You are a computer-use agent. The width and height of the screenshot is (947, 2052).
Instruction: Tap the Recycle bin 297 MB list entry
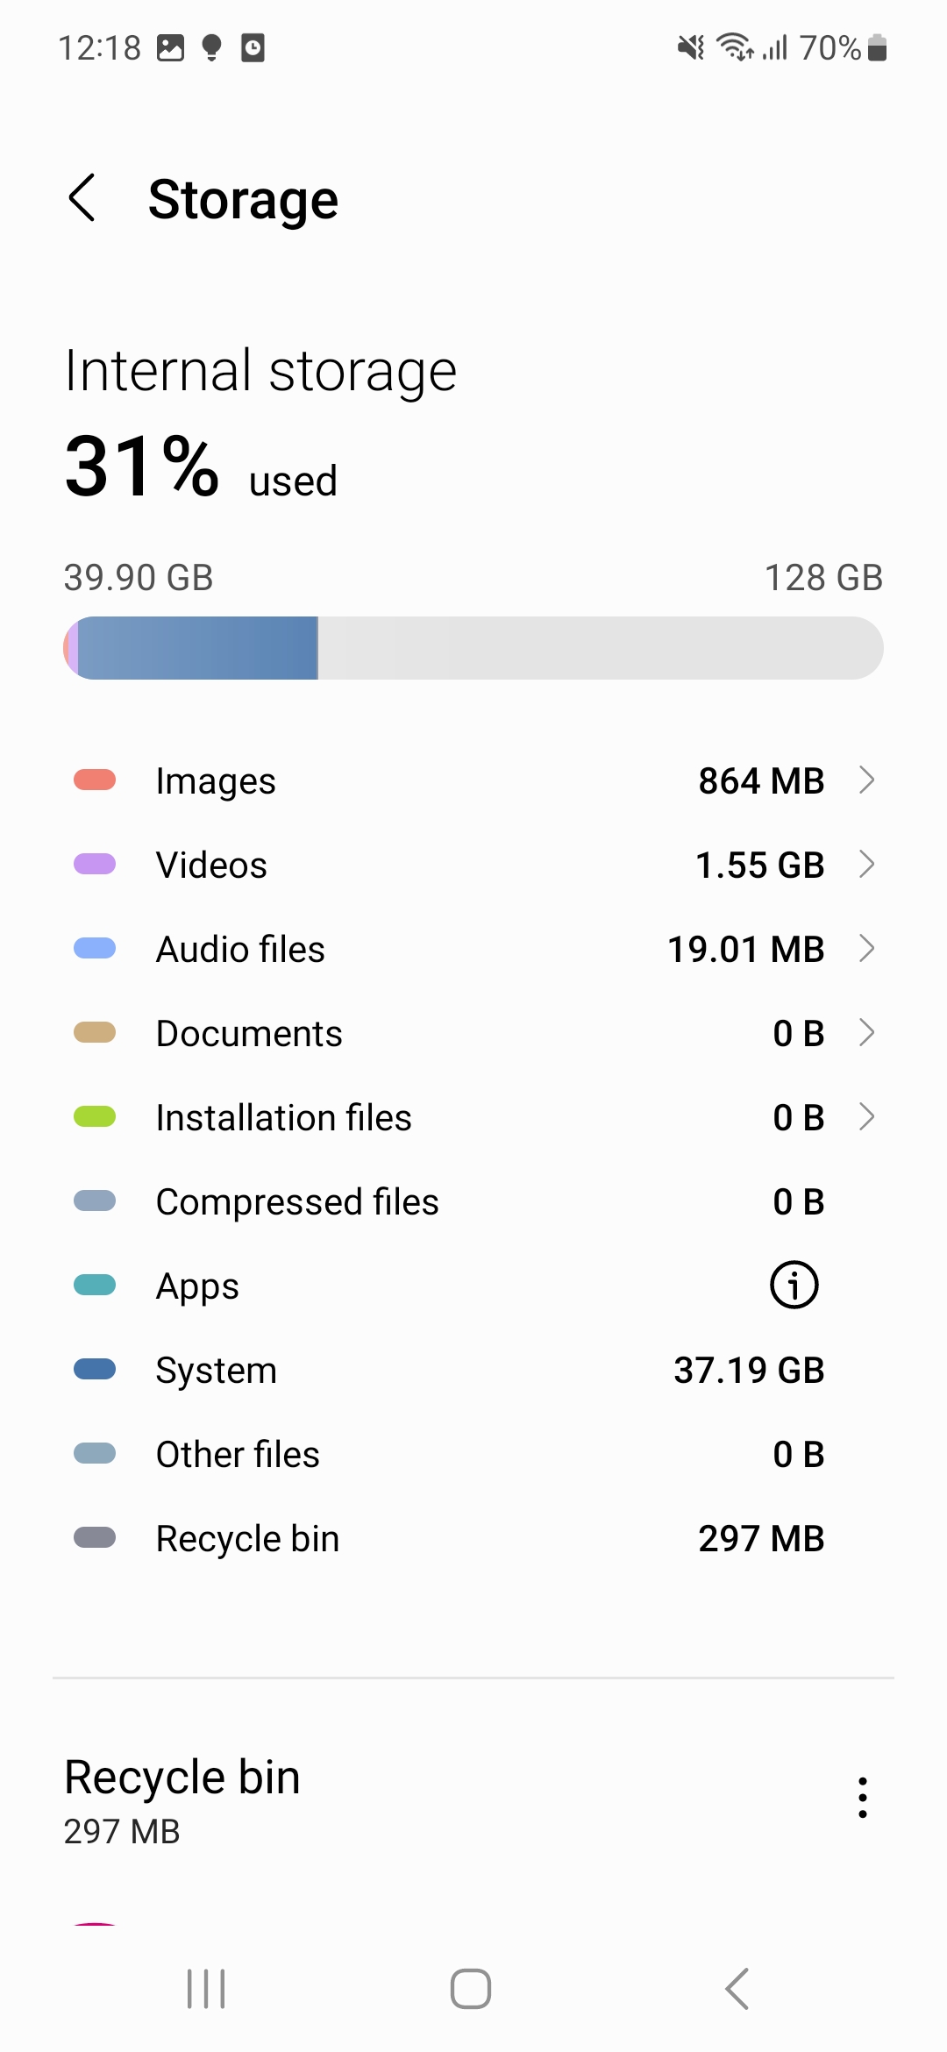473,1538
